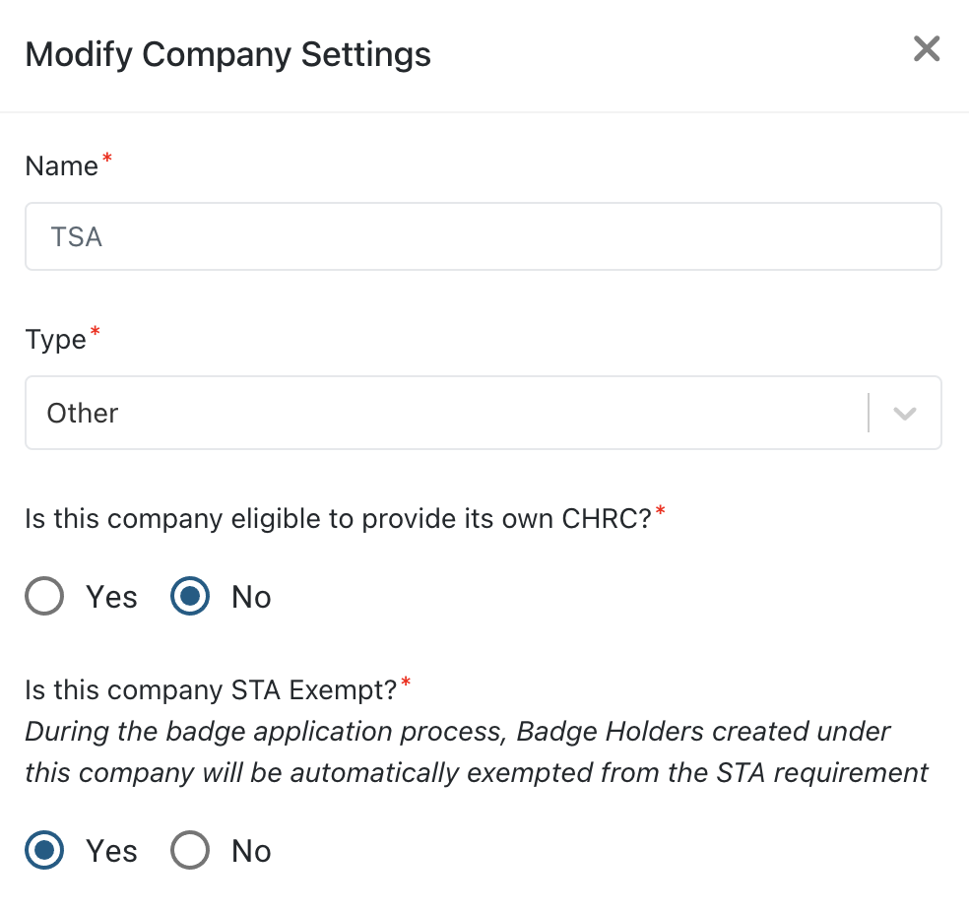Choose No radio for STA Exempt
This screenshot has width=969, height=912.
click(x=190, y=850)
